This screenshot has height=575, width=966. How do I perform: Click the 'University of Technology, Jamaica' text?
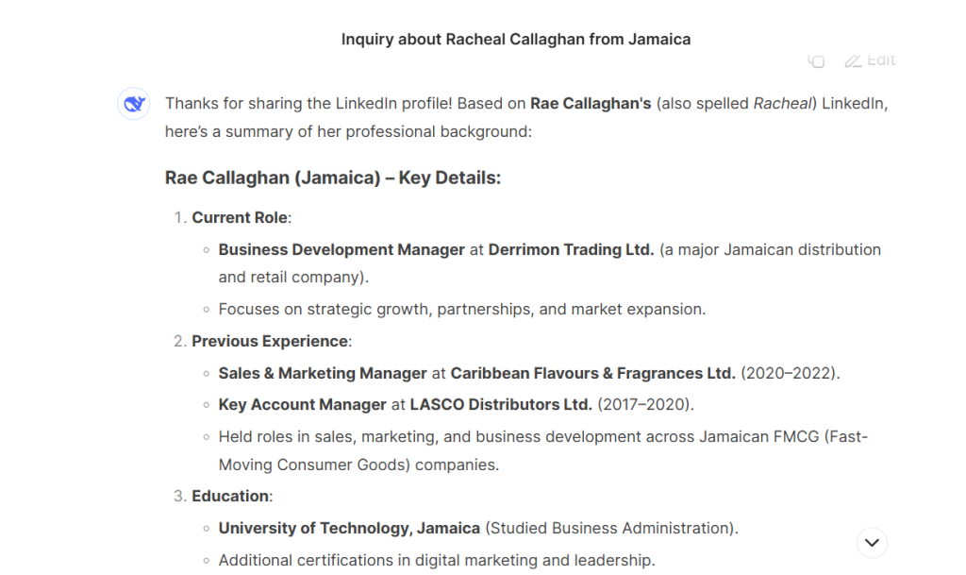click(x=350, y=529)
